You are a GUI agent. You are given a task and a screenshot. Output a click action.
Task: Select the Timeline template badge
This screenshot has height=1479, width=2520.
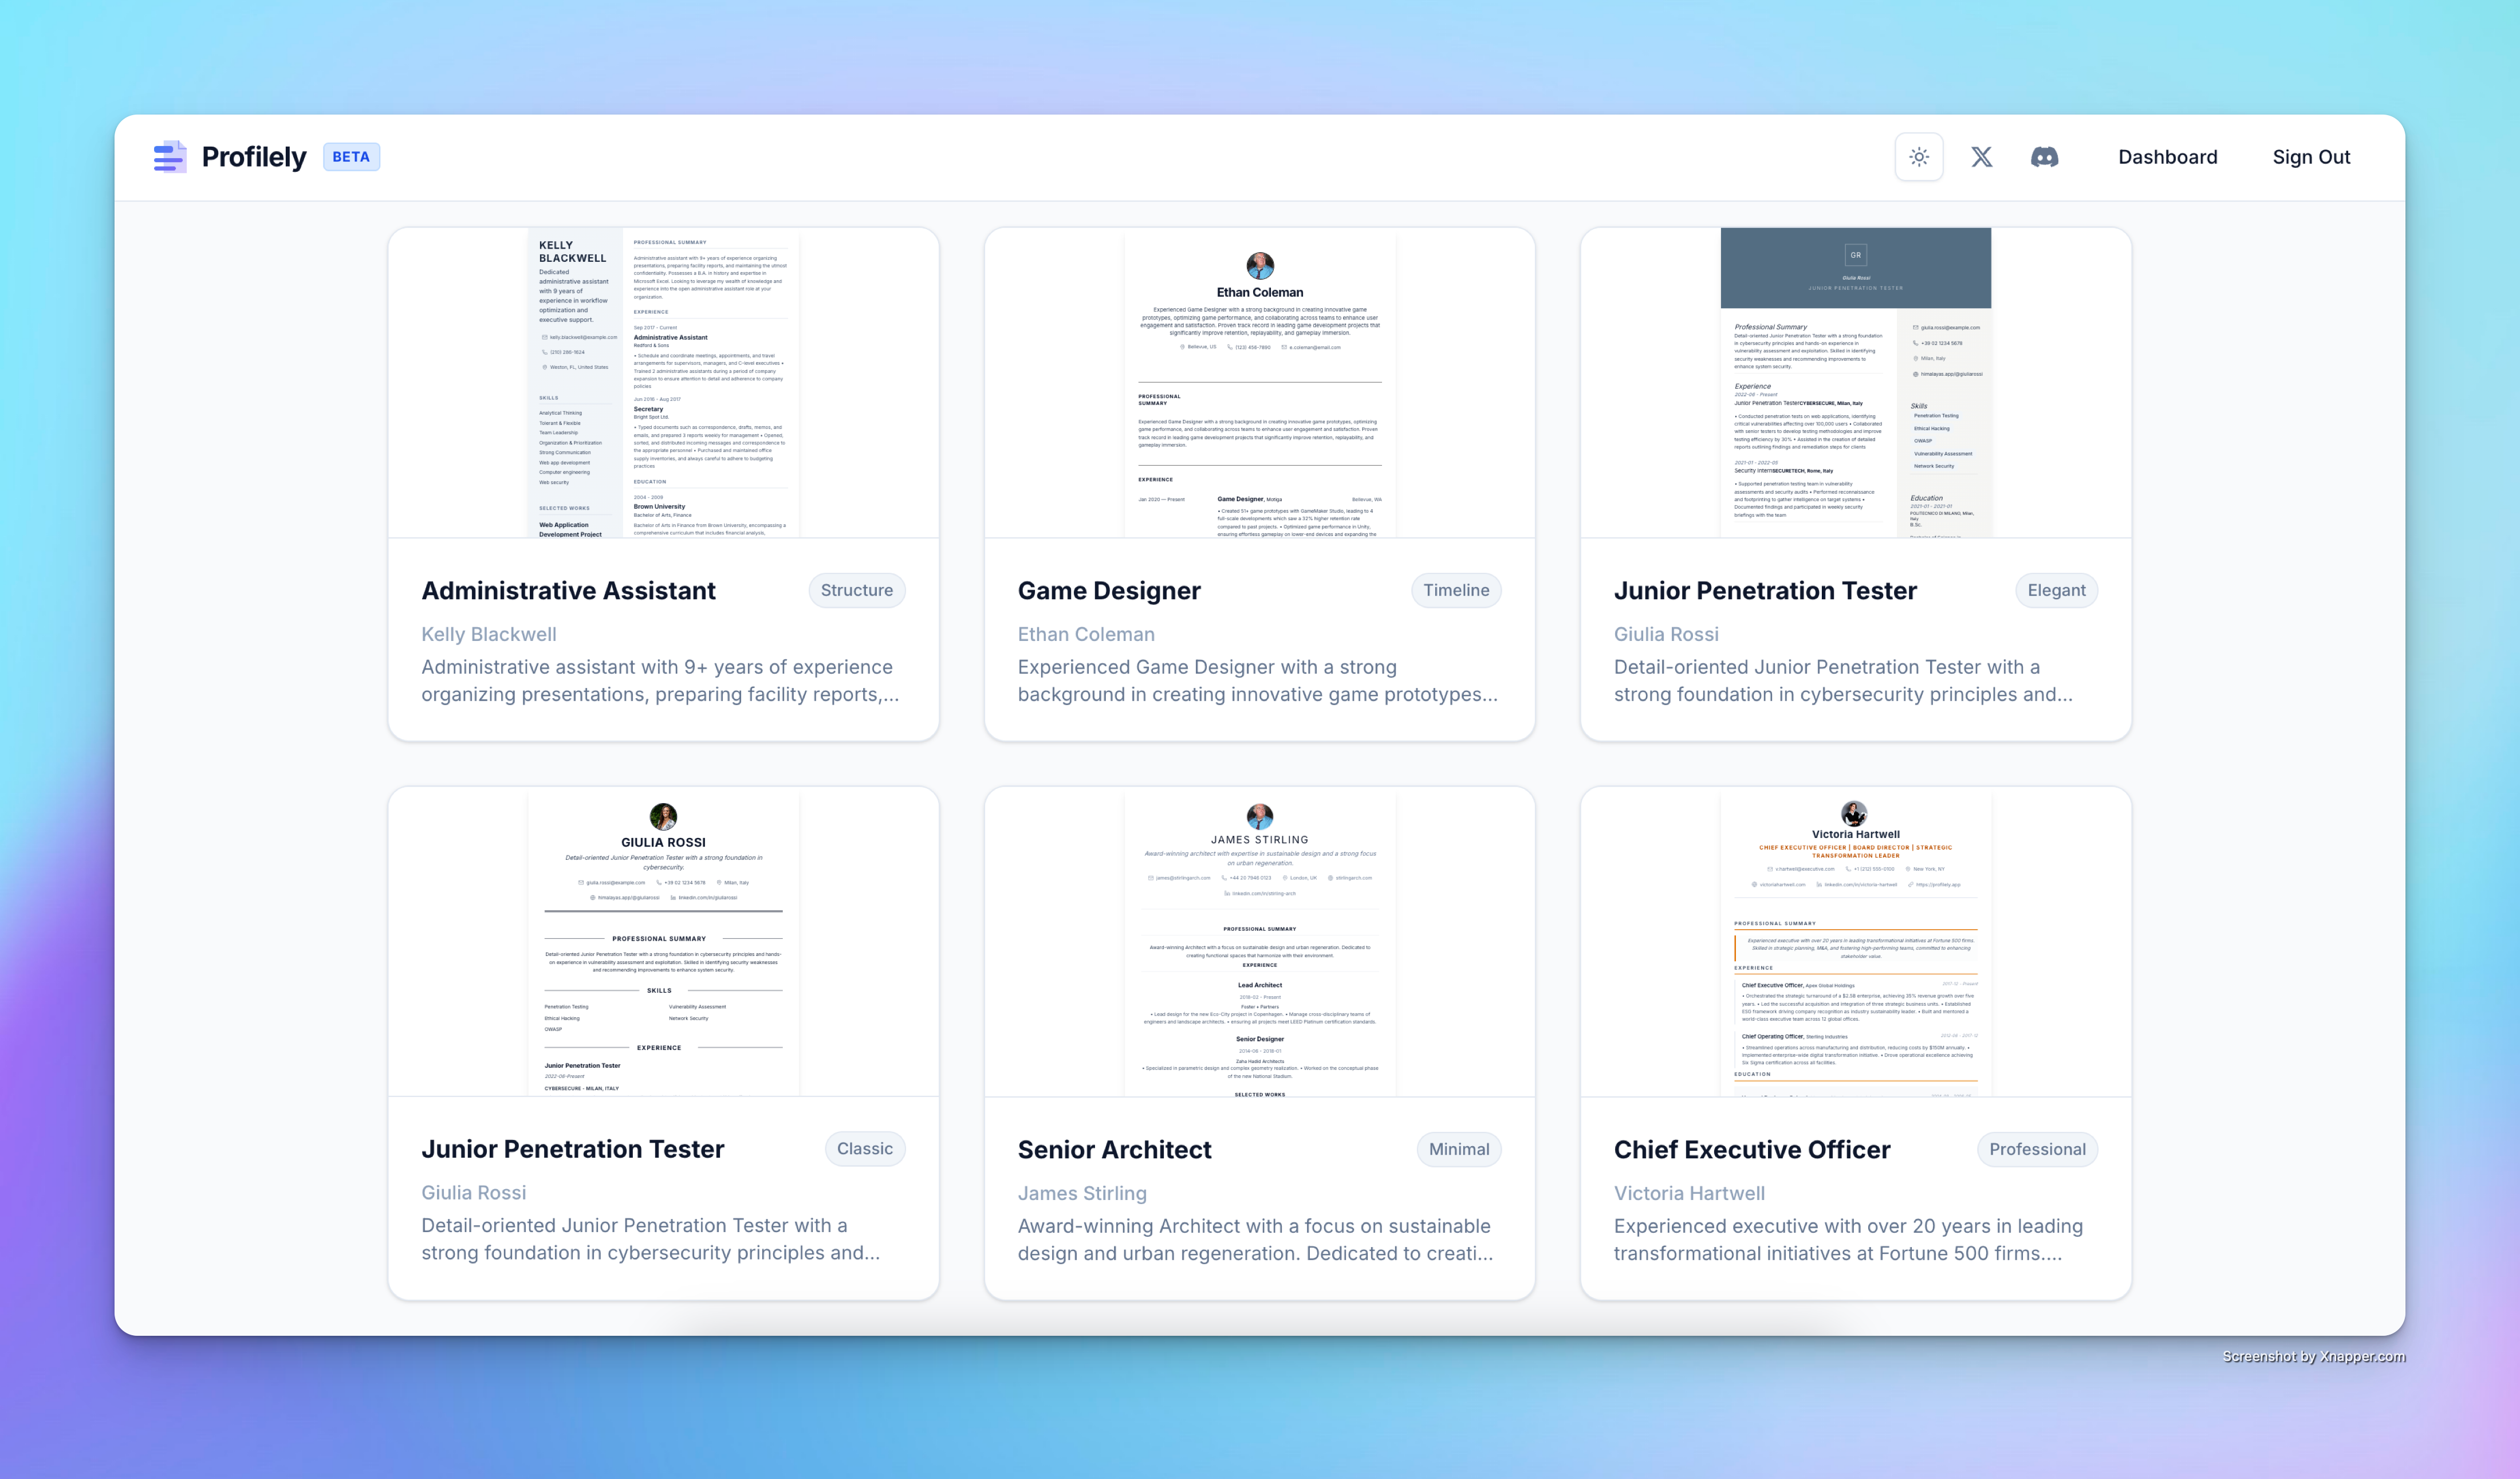pyautogui.click(x=1456, y=590)
